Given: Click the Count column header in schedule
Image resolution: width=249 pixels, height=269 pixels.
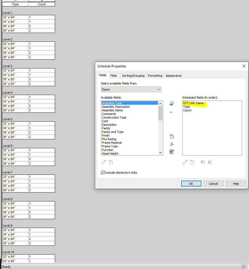Looking at the screenshot, I should (x=42, y=4).
